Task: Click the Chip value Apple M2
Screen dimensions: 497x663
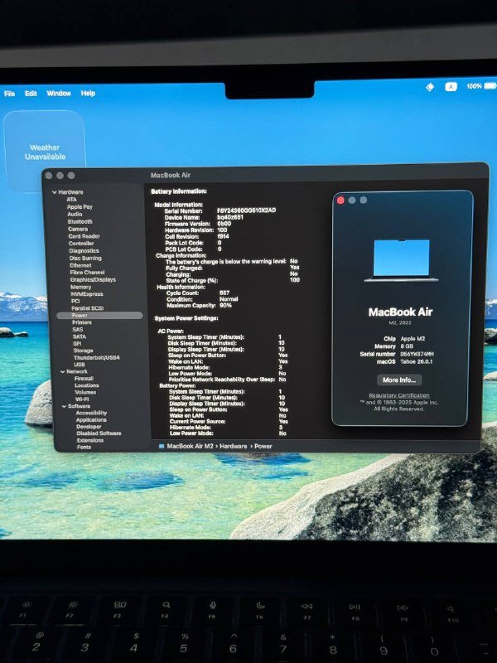Action: 413,339
